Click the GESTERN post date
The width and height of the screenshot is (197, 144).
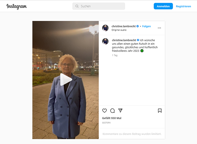106,123
